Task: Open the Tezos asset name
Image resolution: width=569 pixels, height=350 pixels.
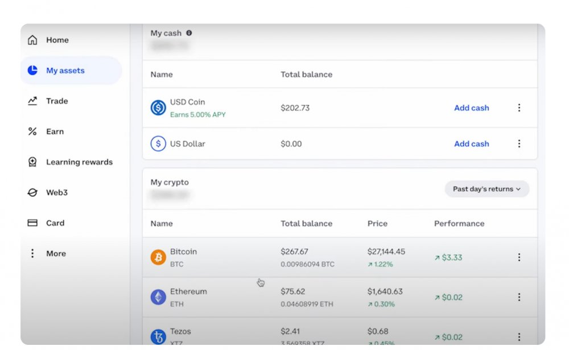Action: coord(180,331)
